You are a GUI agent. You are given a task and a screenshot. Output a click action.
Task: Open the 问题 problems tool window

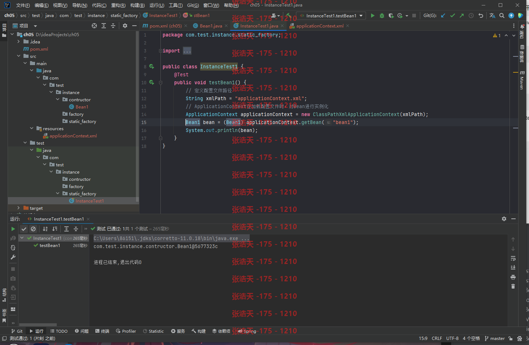(82, 331)
